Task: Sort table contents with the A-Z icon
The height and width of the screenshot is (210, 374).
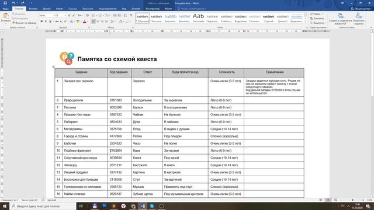Action: [x=125, y=16]
